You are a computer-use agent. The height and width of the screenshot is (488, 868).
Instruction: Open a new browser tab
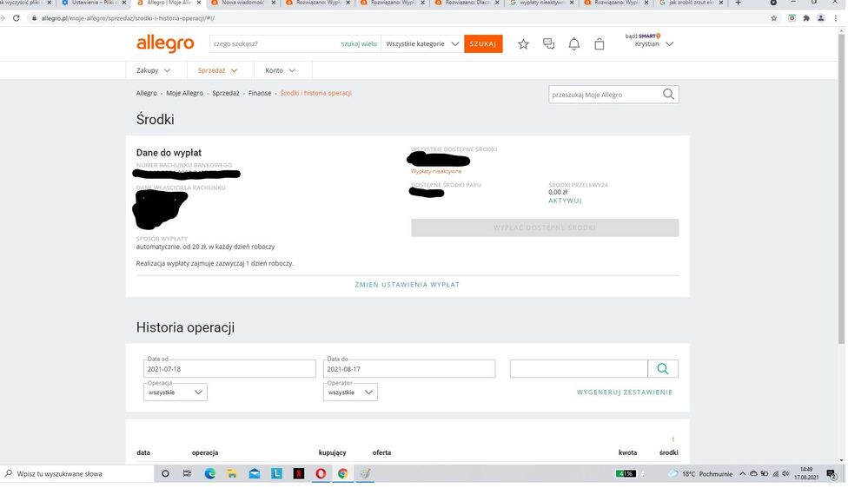pyautogui.click(x=738, y=3)
